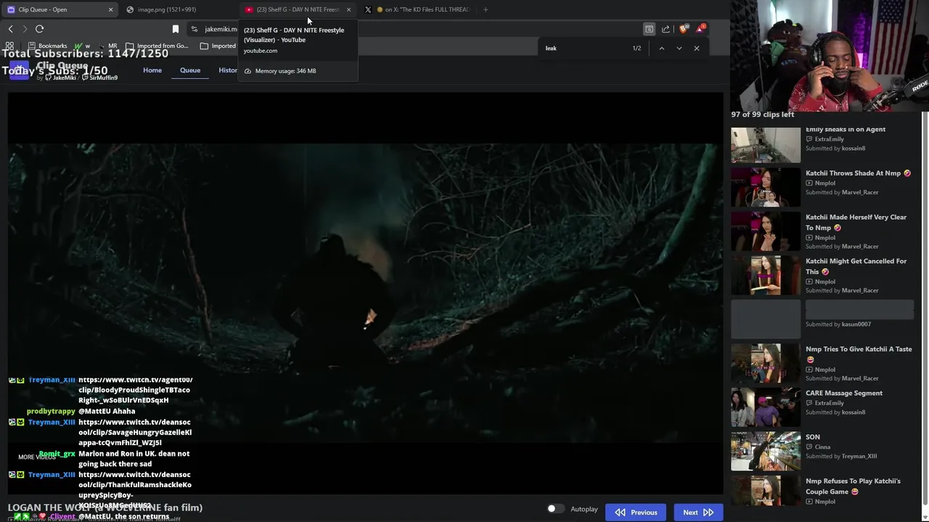The image size is (929, 522).
Task: Close the Sheff G YouTube tab
Action: pyautogui.click(x=348, y=9)
